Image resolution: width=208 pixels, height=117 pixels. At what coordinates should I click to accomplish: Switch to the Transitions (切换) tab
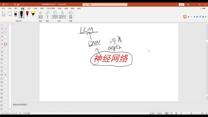(35, 8)
